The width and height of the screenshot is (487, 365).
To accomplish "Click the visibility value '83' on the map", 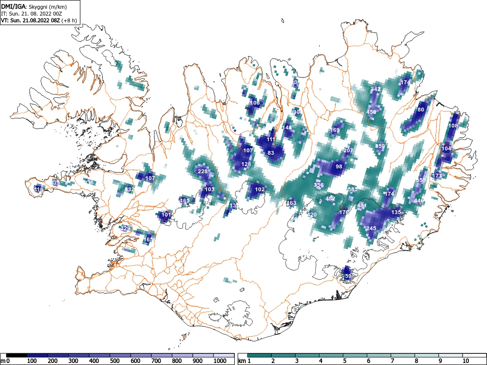I will pos(271,153).
